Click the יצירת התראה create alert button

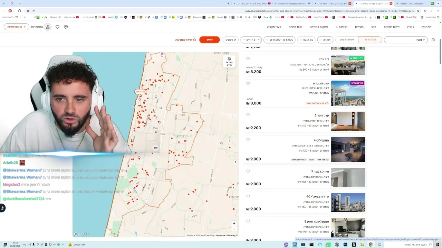click(x=186, y=40)
